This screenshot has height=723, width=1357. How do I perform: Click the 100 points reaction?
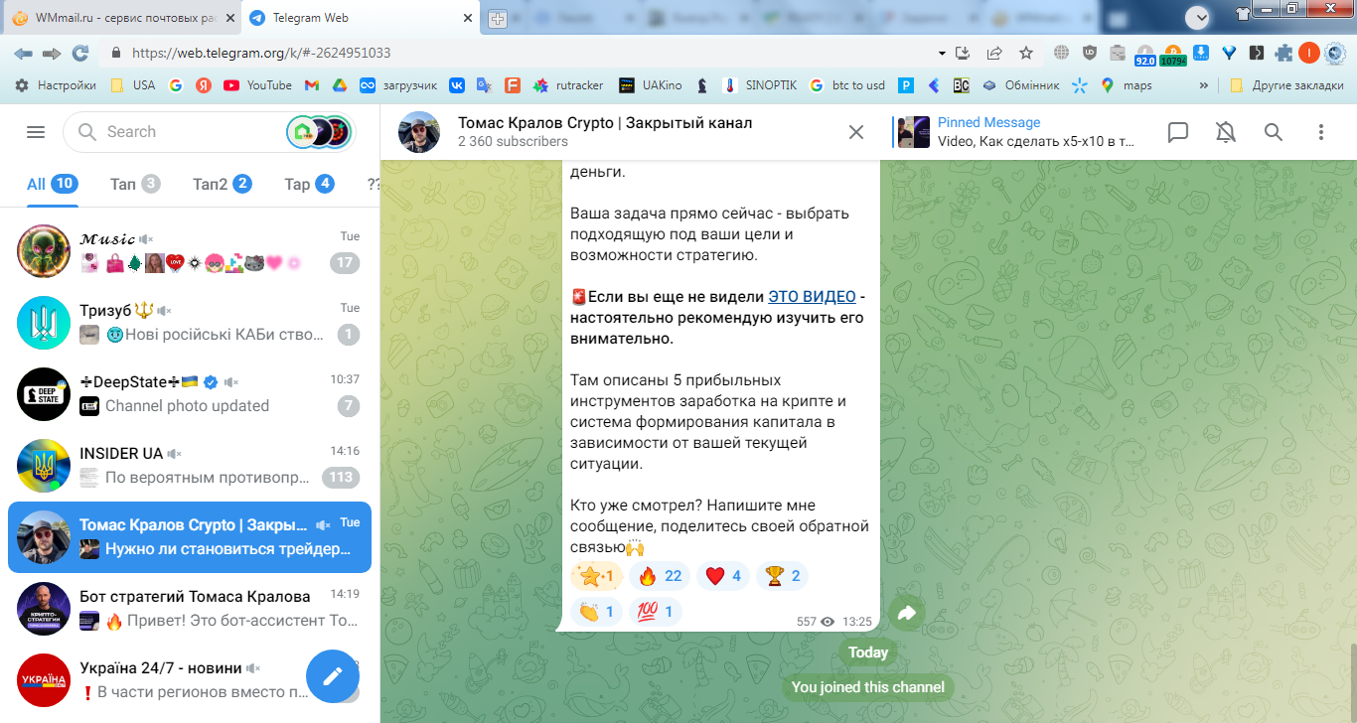click(x=656, y=612)
